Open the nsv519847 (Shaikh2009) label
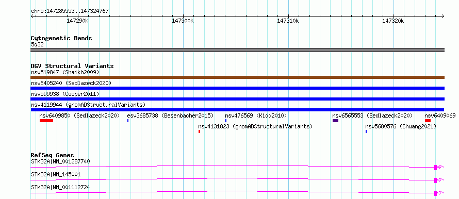The width and height of the screenshot is (459, 199). point(65,72)
